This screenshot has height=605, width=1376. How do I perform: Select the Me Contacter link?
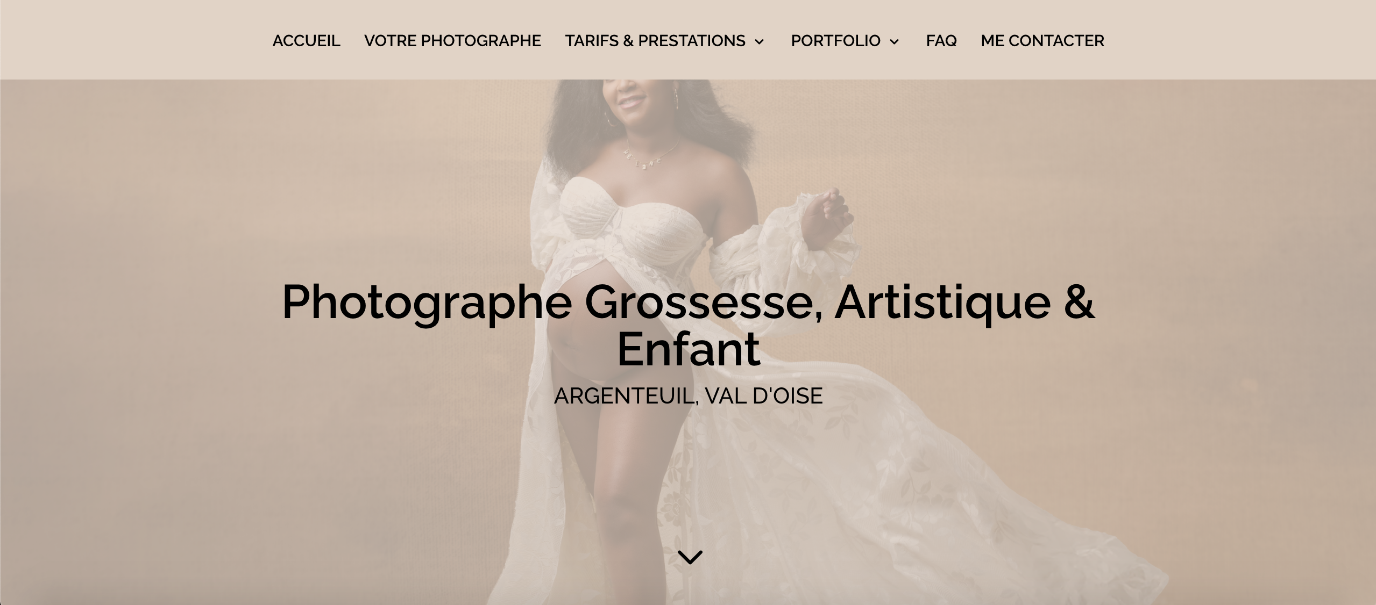point(1042,41)
